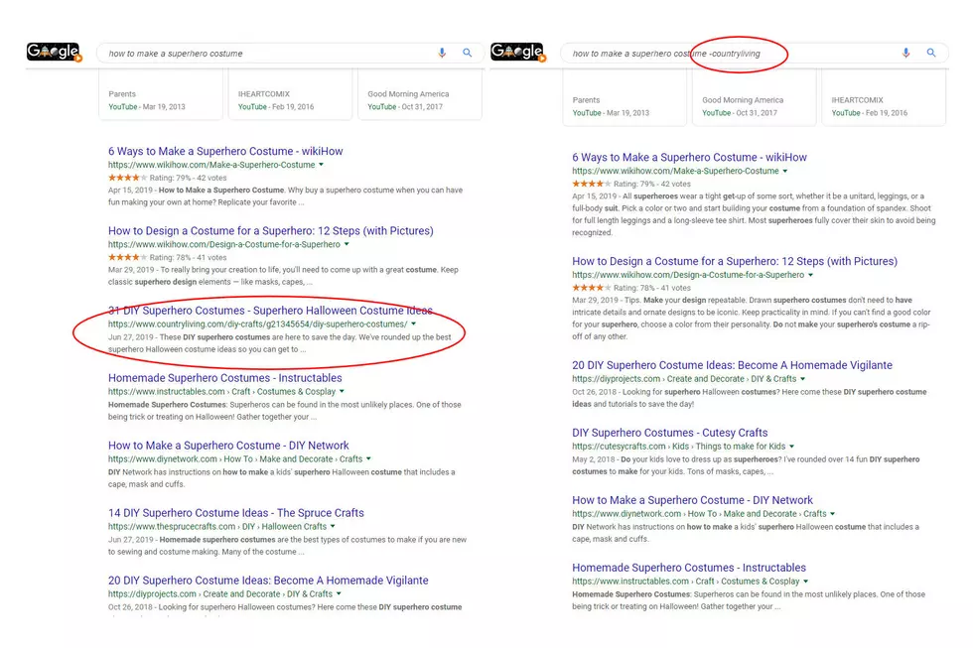973x648 pixels.
Task: Open 'How to Design a Costume' left result title
Action: [x=270, y=230]
